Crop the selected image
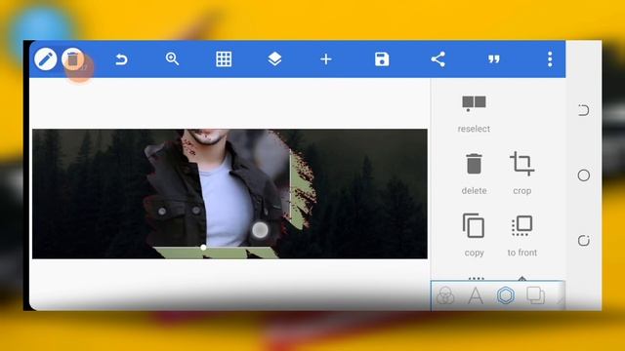This screenshot has width=625, height=351. [x=522, y=164]
